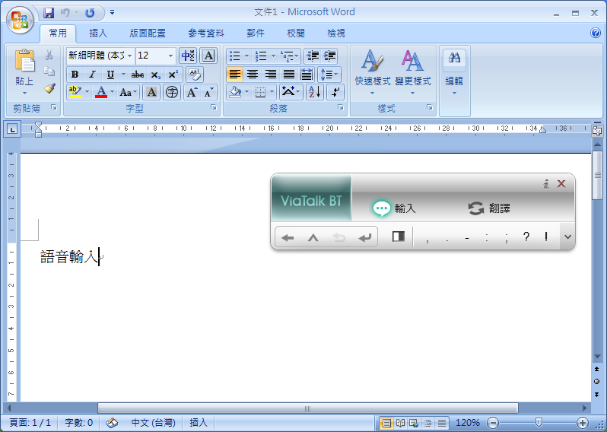Click the ViaTalk info icon
The height and width of the screenshot is (432, 607).
click(546, 184)
